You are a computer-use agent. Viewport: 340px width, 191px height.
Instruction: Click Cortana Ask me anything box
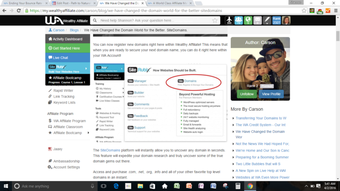[54, 186]
